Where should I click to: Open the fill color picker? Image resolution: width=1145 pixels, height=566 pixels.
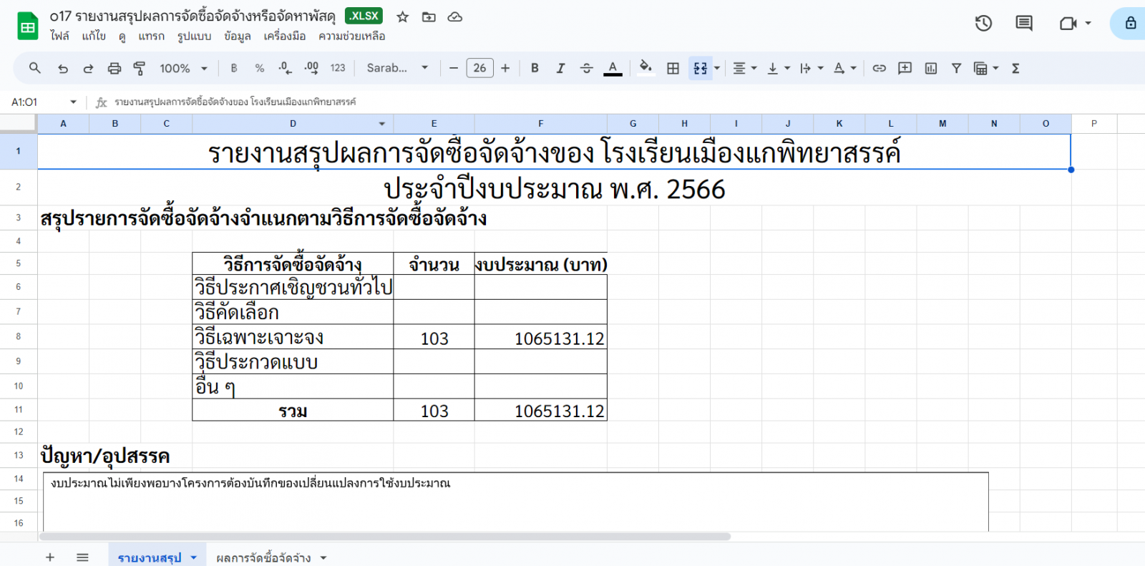coord(645,68)
